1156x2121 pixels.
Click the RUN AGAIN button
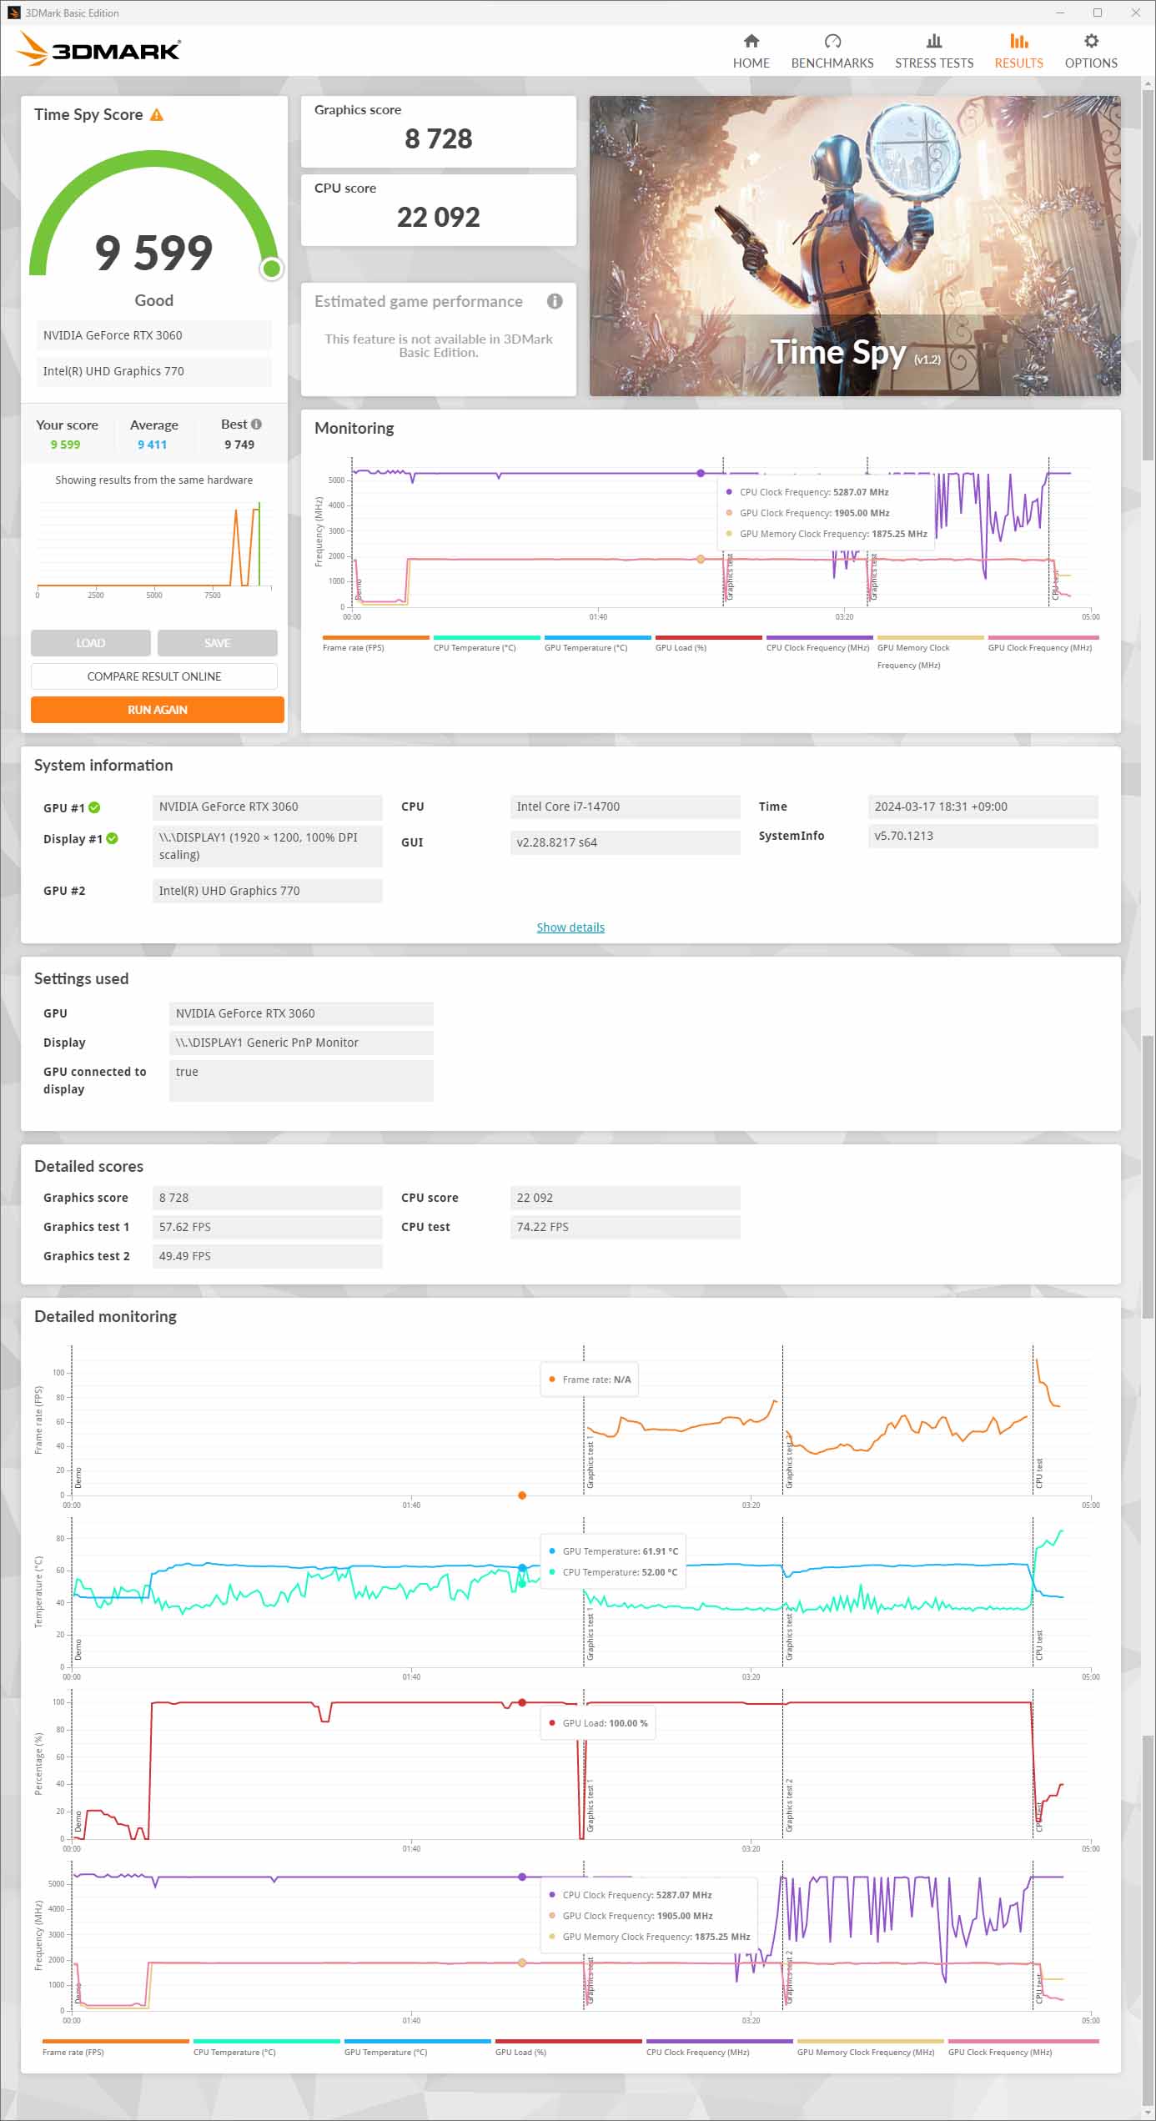point(158,710)
